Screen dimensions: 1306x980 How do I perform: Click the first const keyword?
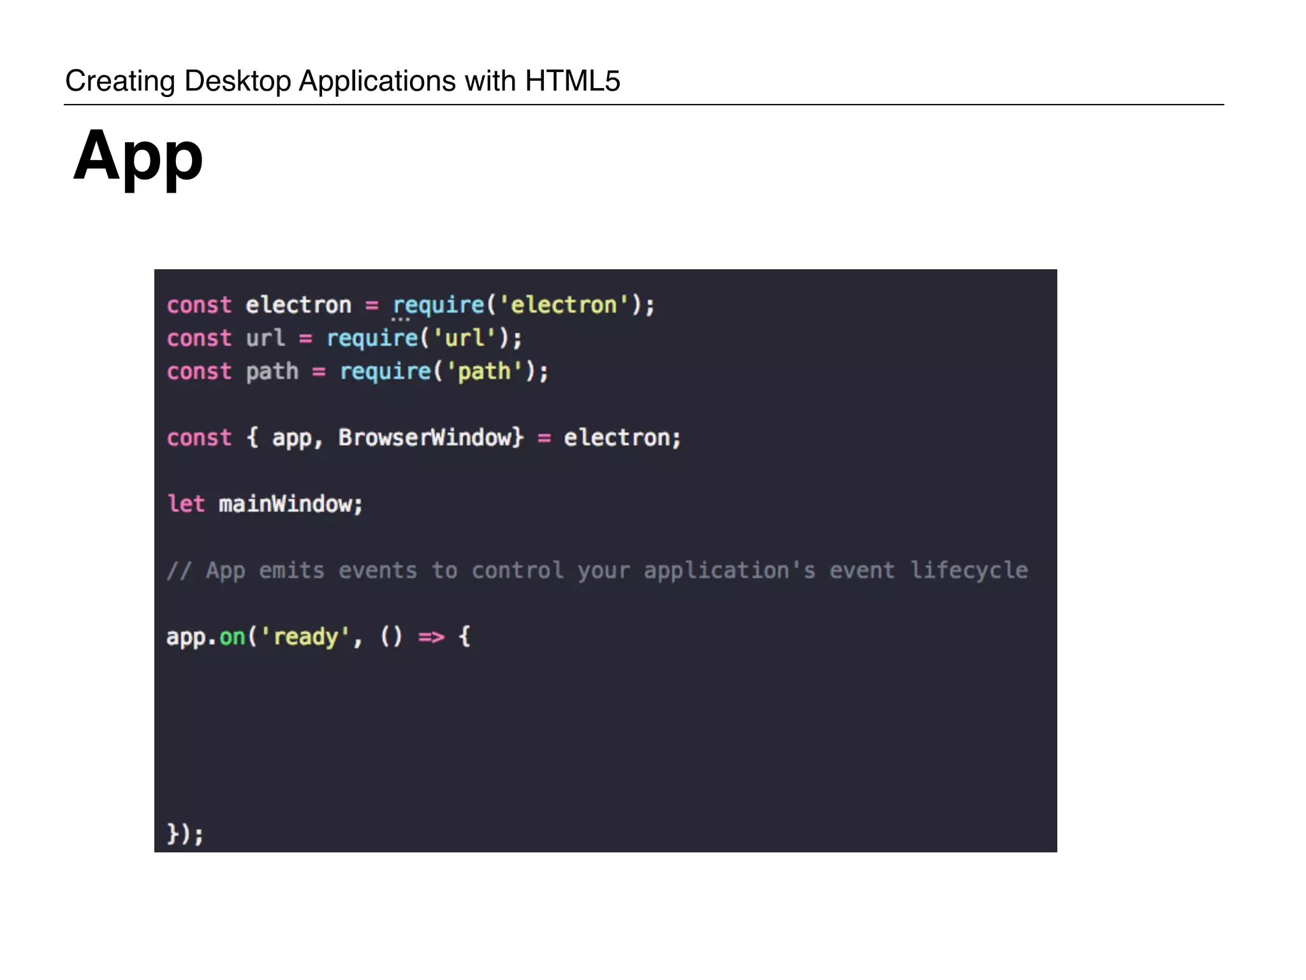199,305
